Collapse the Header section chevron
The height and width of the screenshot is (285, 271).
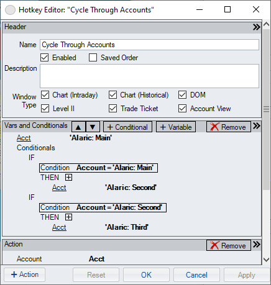click(257, 27)
